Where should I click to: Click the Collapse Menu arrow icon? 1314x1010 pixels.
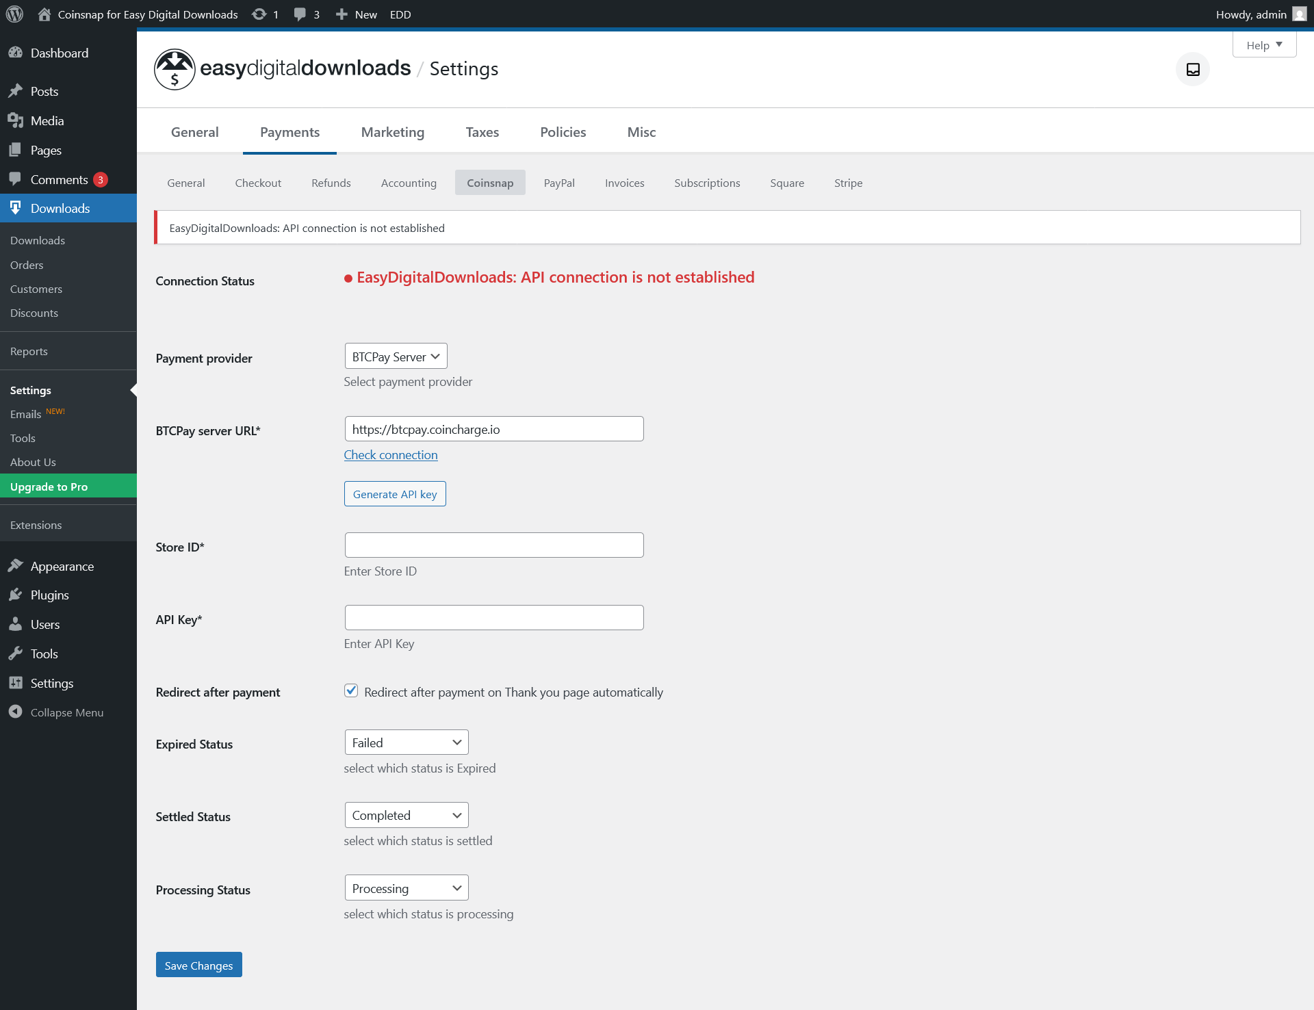click(x=16, y=712)
